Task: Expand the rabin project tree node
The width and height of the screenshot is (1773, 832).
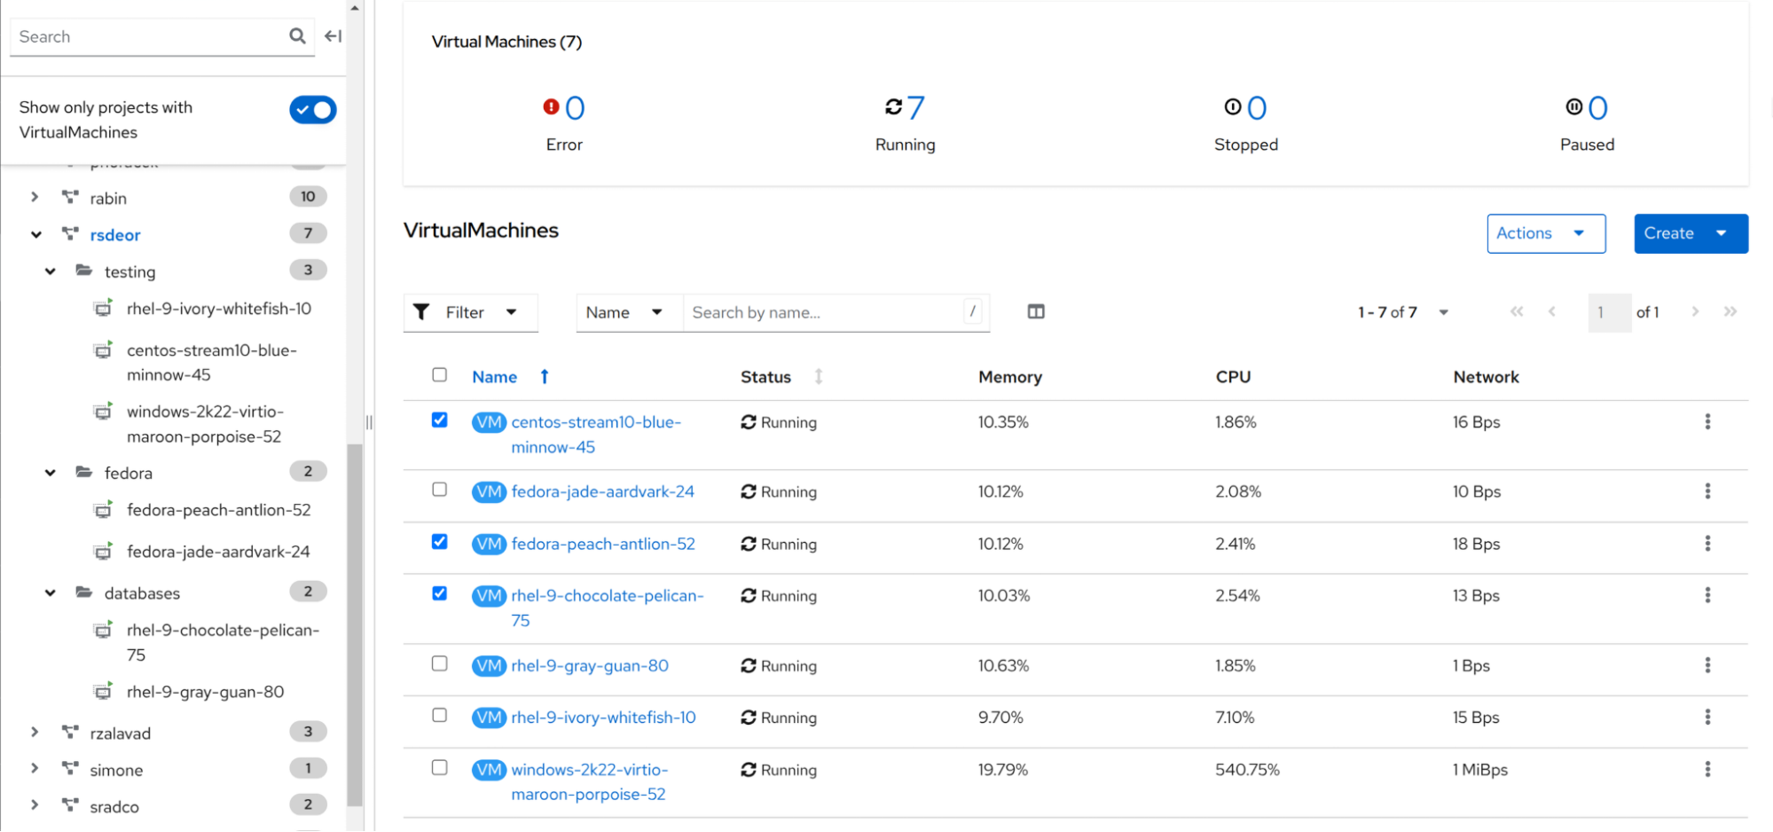Action: (x=35, y=197)
